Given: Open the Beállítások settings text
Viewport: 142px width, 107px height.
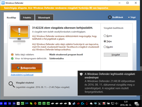Looking at the screenshot, I should click(x=118, y=17).
